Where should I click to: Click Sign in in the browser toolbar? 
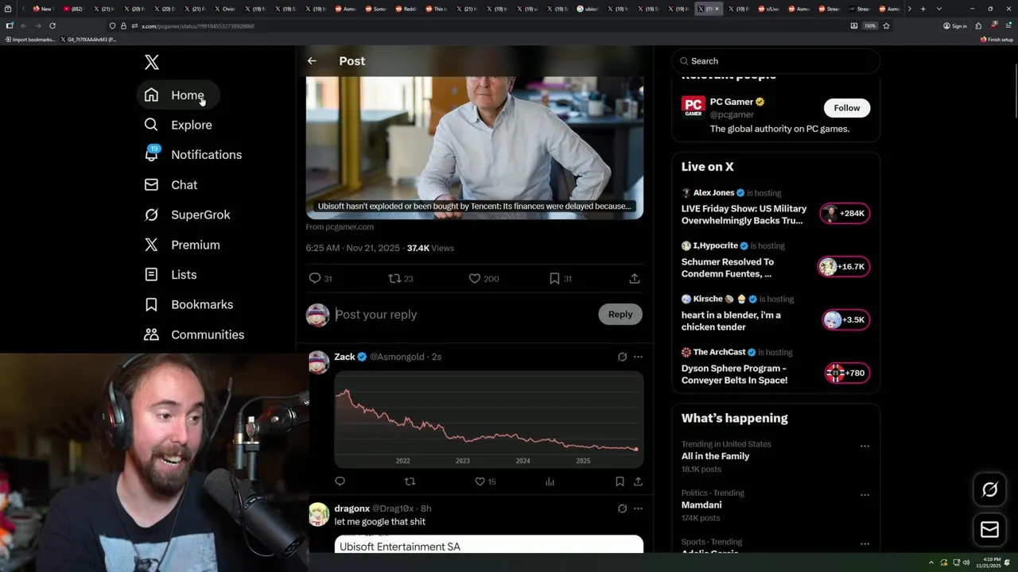point(955,25)
